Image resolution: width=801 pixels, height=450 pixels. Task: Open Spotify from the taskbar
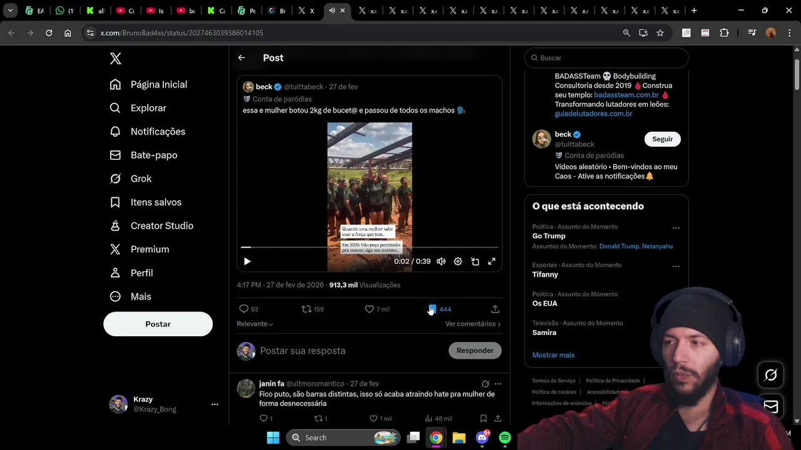point(505,437)
